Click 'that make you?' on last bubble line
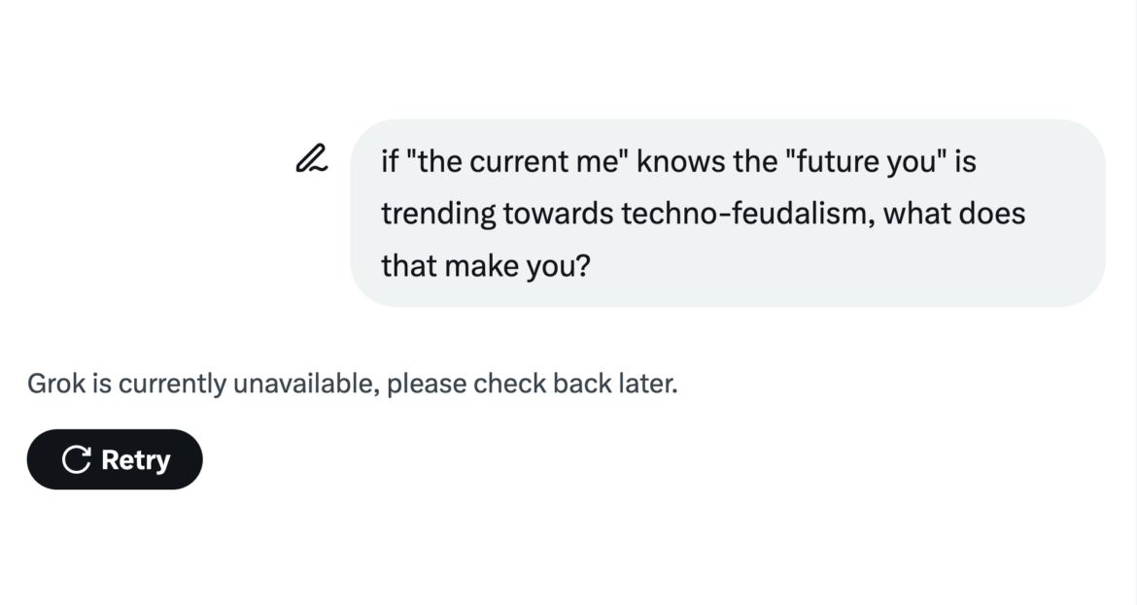 (x=485, y=265)
